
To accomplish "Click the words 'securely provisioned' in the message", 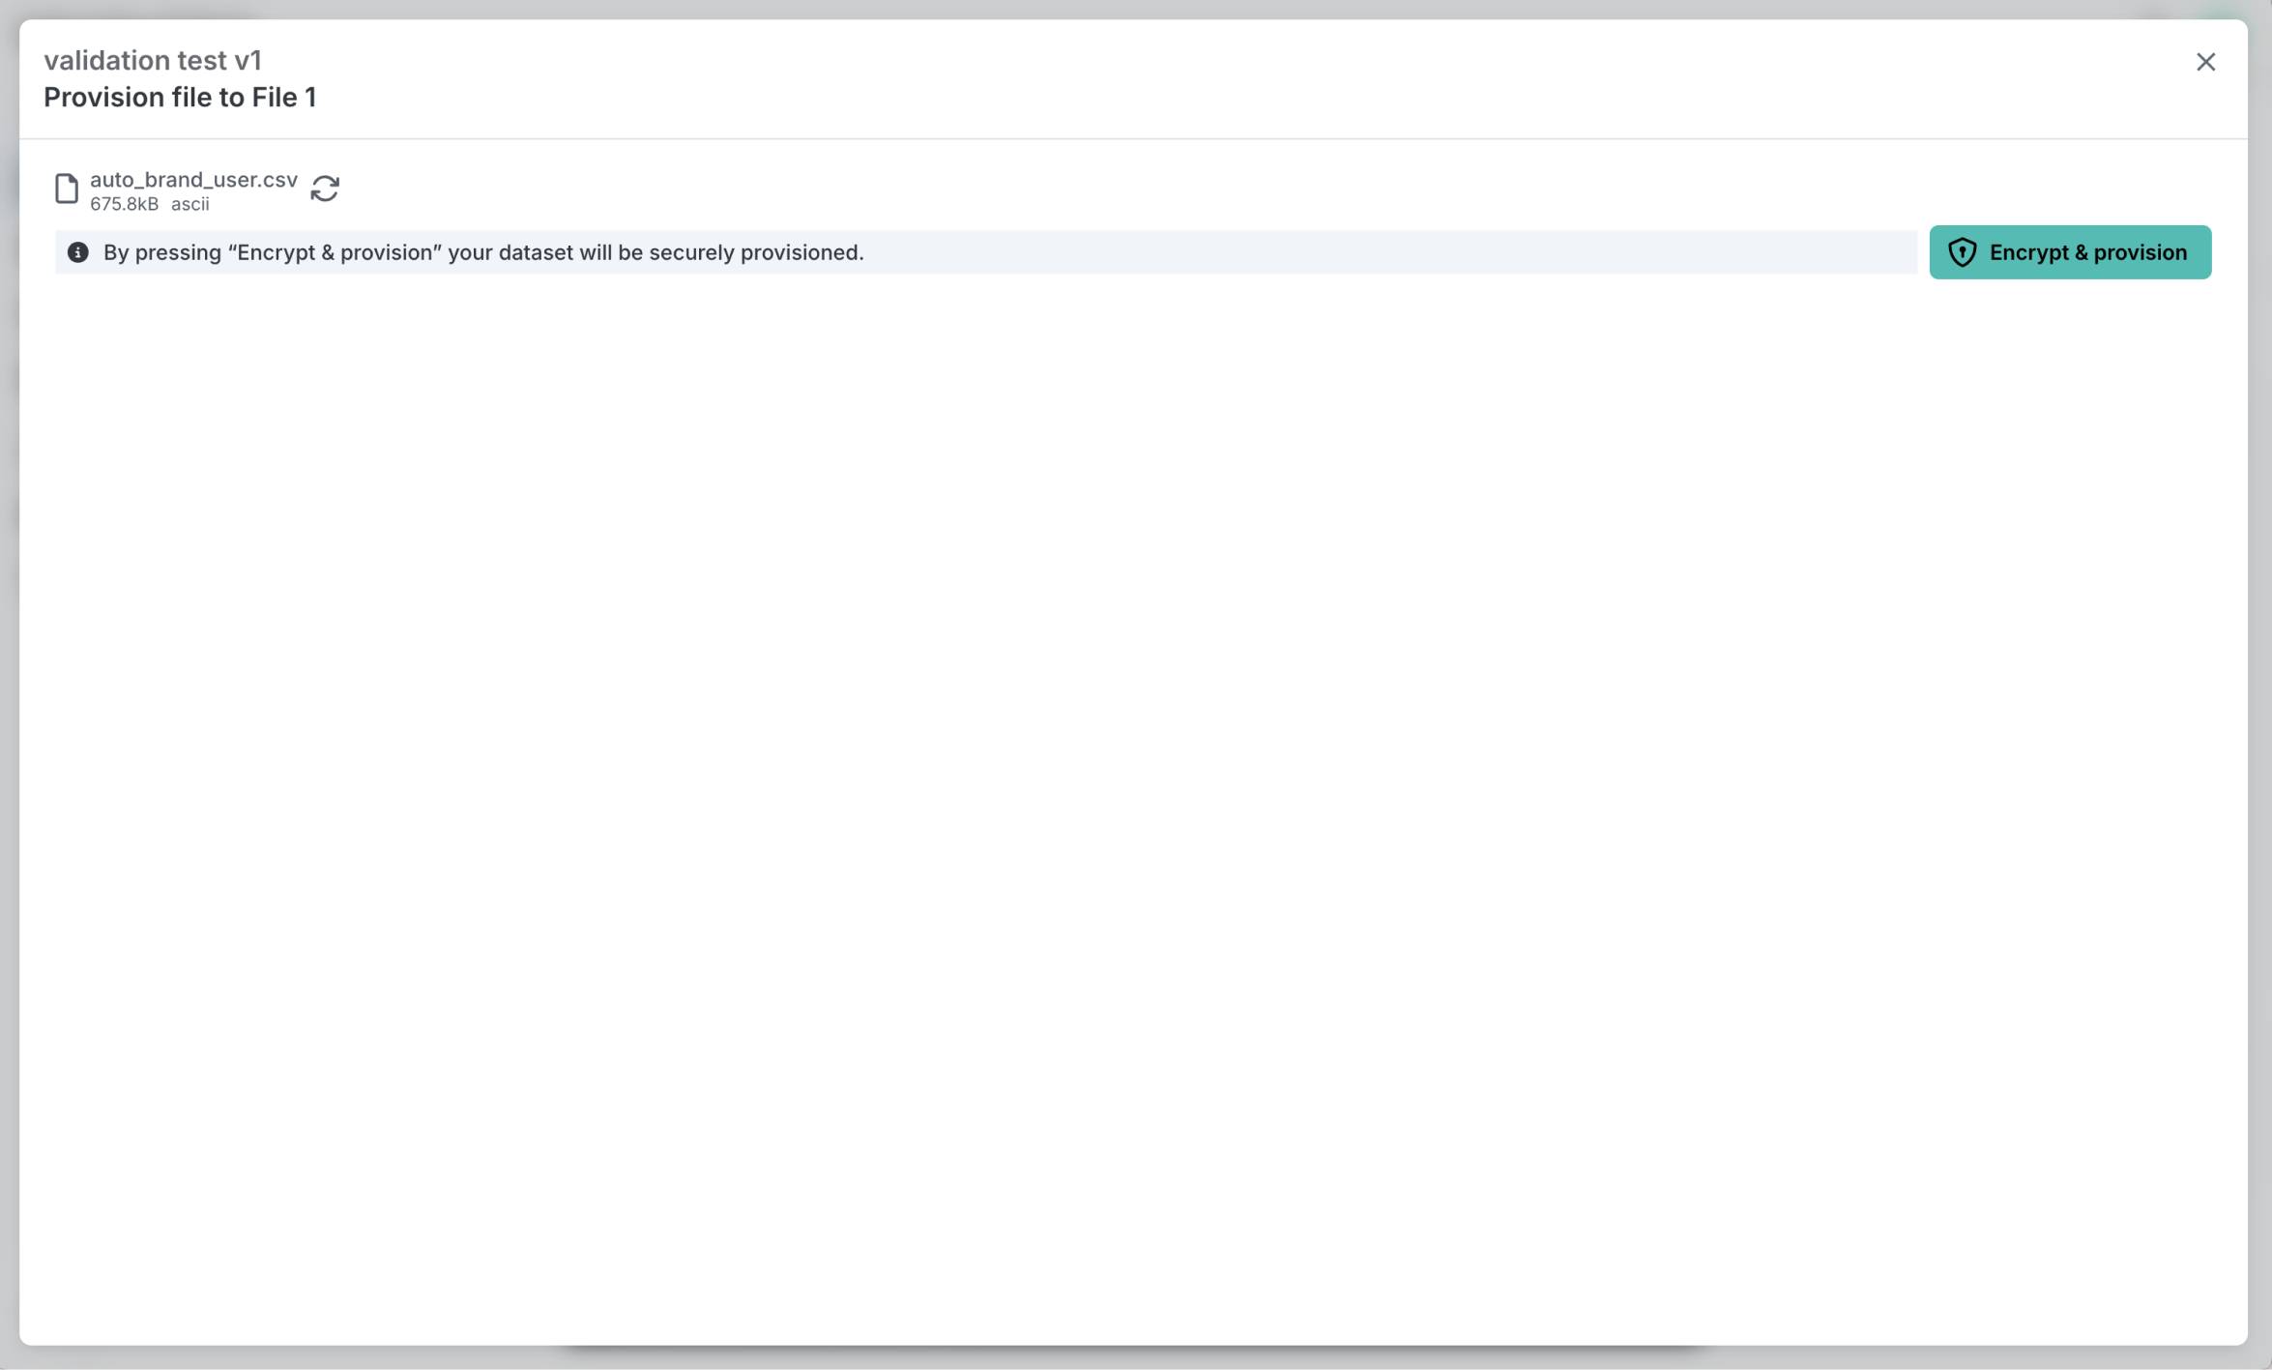I will pos(754,252).
